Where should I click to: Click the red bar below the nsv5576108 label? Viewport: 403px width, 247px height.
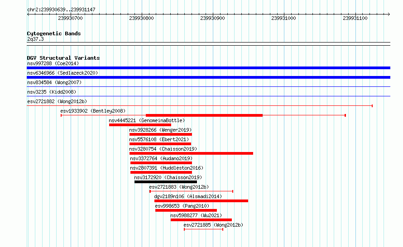coord(160,144)
